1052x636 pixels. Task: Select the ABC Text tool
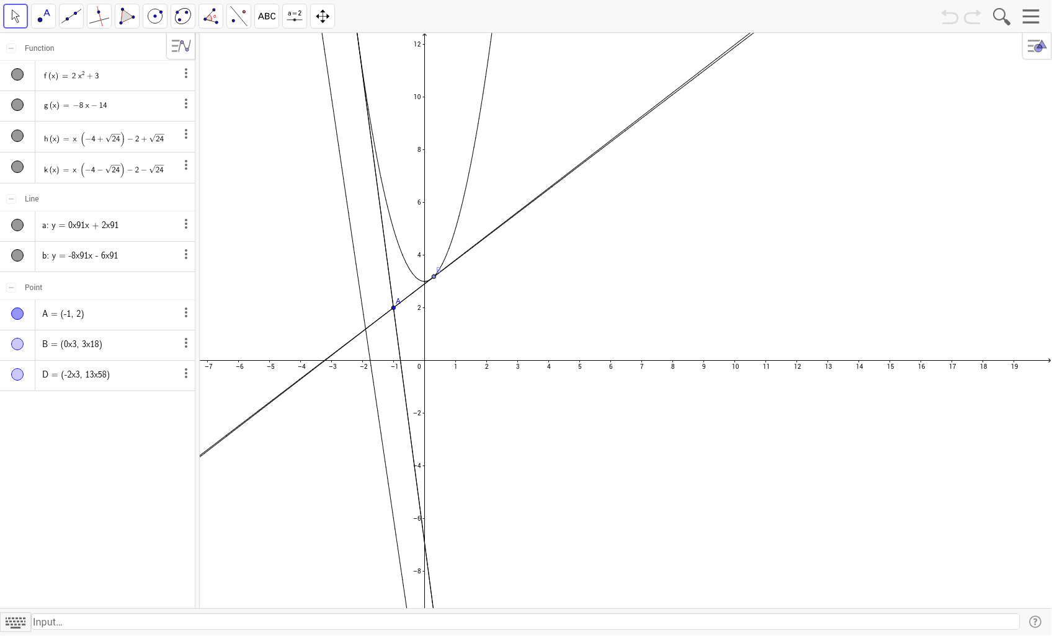267,16
